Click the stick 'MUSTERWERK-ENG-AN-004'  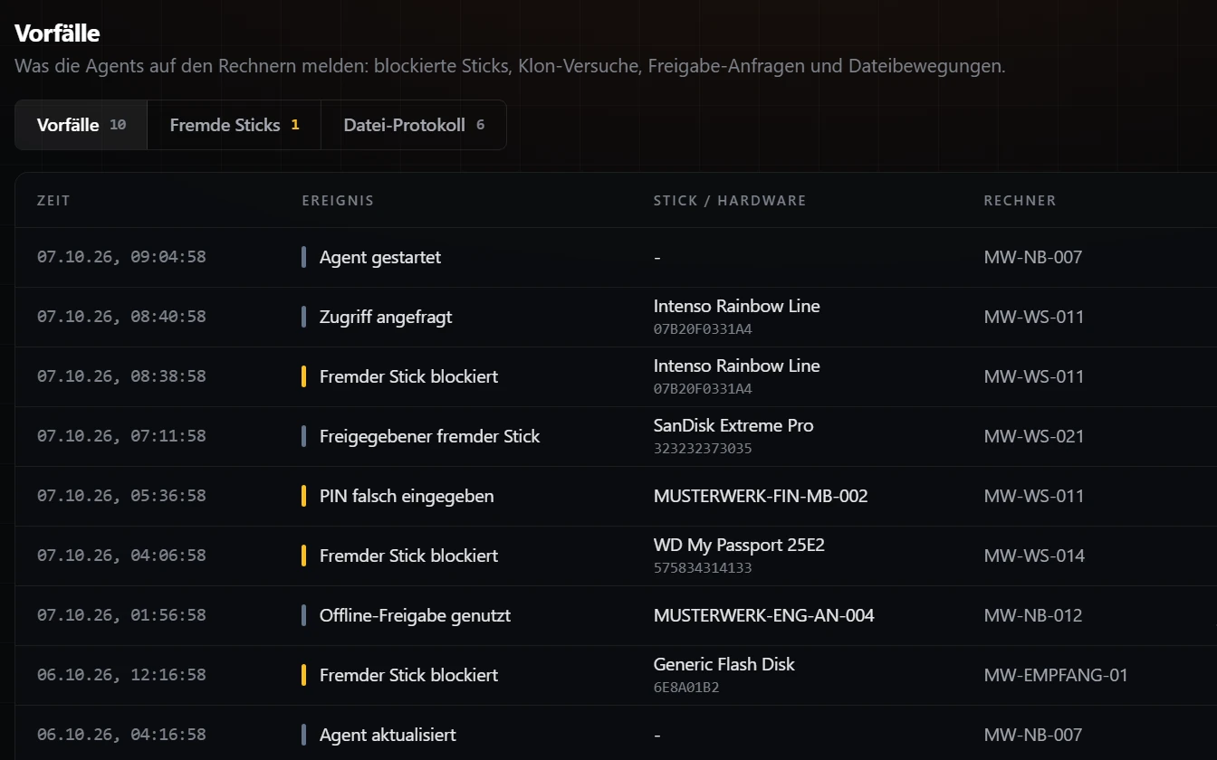coord(764,615)
